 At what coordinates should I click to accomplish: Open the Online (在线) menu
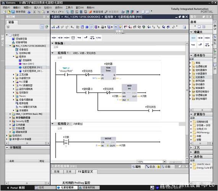(48, 7)
